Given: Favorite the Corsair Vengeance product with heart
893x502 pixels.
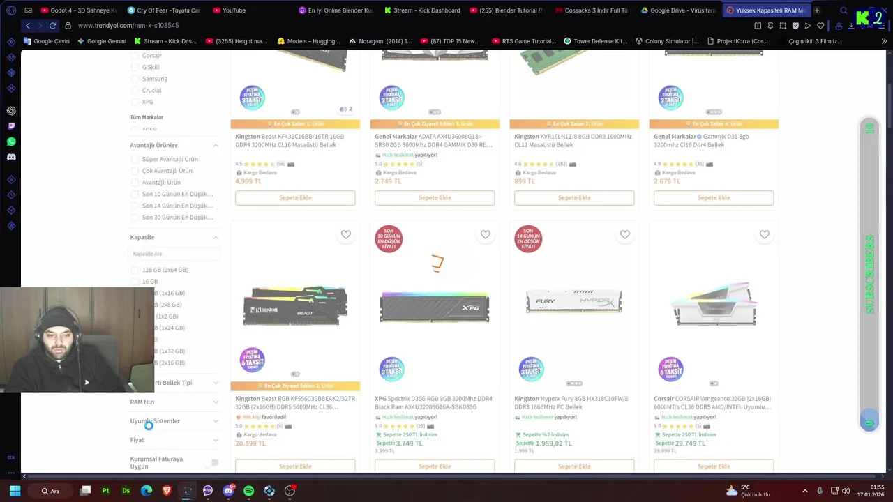Looking at the screenshot, I should pos(765,234).
